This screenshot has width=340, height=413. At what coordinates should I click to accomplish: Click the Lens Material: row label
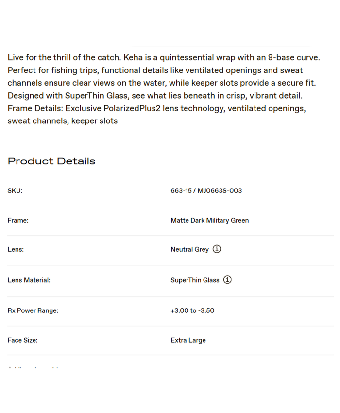pos(29,280)
